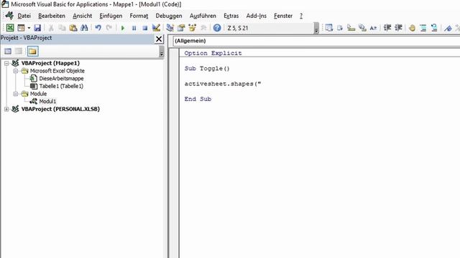Open standard toolbar options overflow arrow
Screen dimensions: 460x258
coord(316,29)
